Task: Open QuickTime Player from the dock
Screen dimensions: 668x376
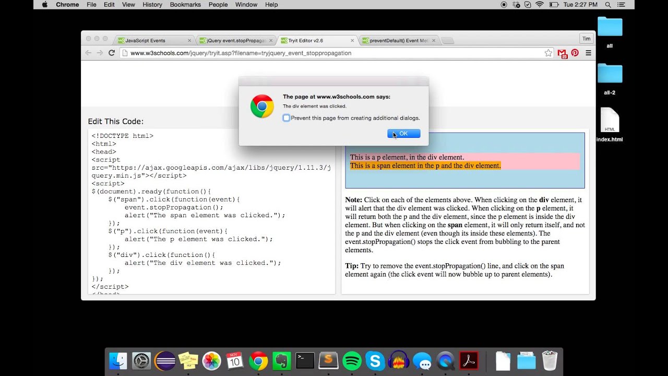Action: pos(445,361)
